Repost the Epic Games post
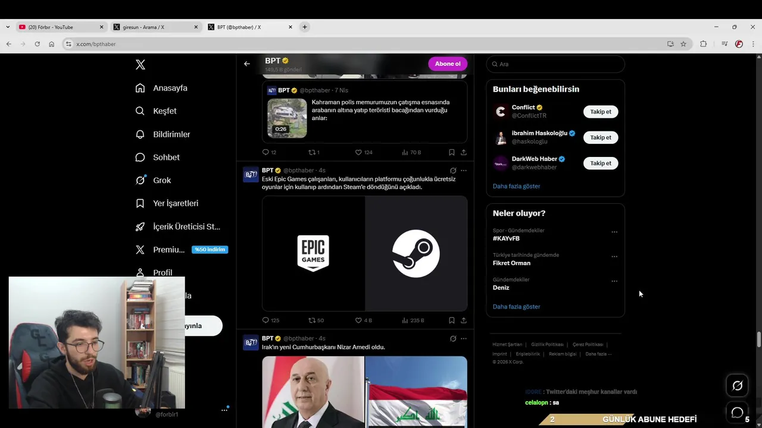 click(x=316, y=320)
